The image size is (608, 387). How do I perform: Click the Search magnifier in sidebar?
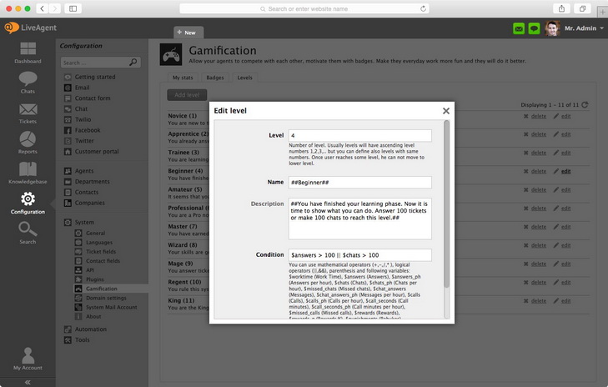pos(28,232)
